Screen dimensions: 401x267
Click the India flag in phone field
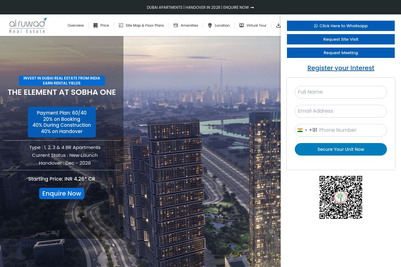300,130
